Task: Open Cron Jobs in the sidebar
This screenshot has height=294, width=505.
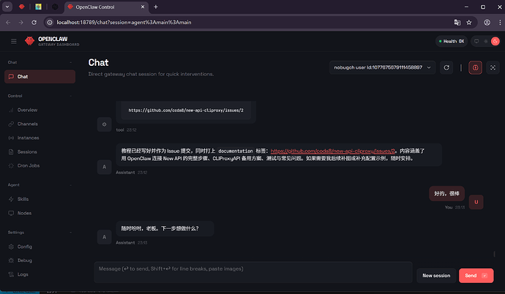Action: pyautogui.click(x=40, y=166)
